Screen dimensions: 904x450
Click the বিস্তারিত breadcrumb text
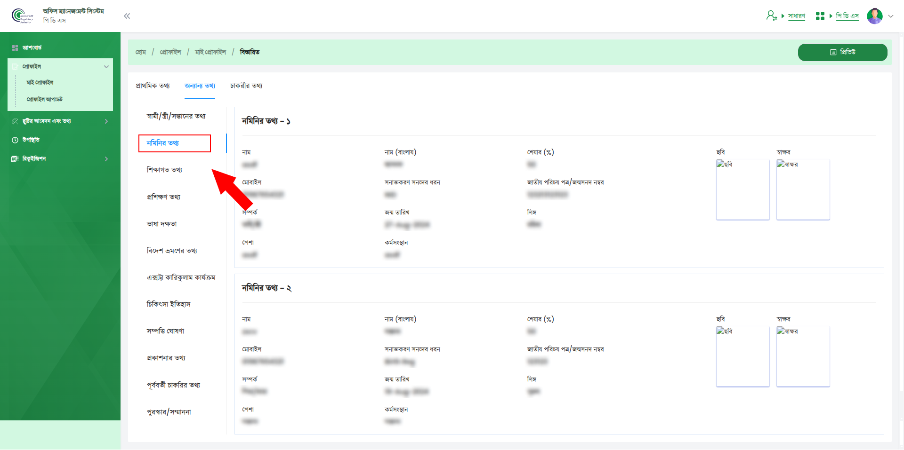point(250,52)
